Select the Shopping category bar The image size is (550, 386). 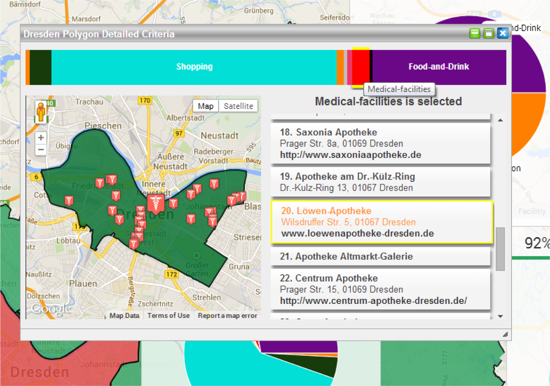pyautogui.click(x=194, y=67)
